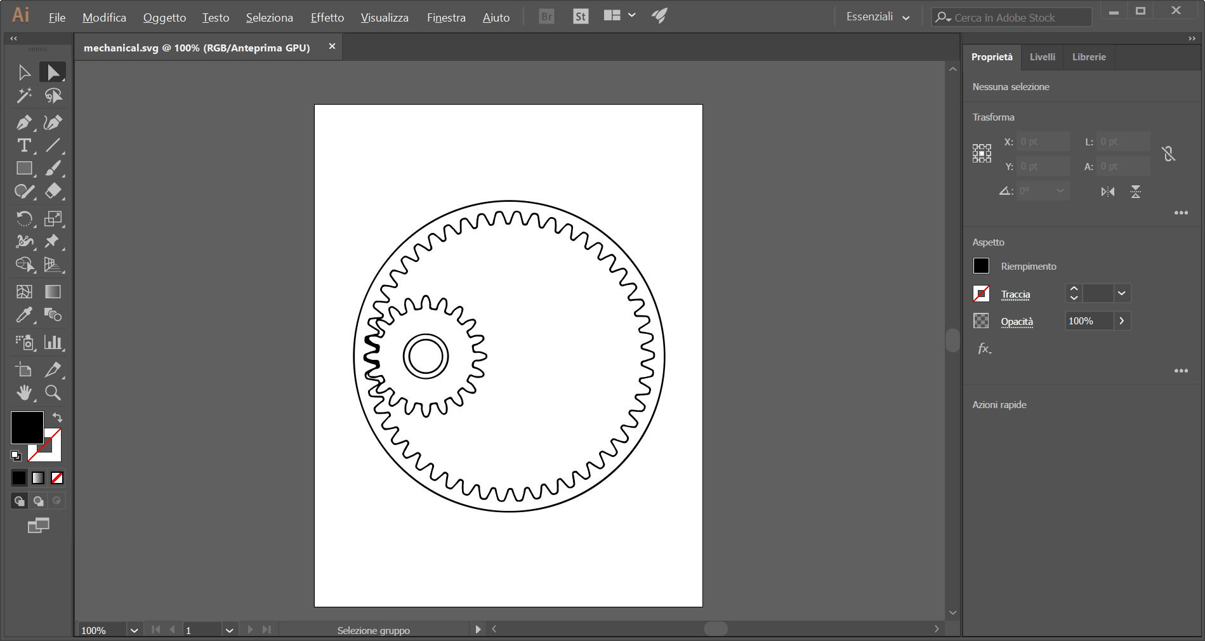
Task: Select the Column Graph tool
Action: 53,343
